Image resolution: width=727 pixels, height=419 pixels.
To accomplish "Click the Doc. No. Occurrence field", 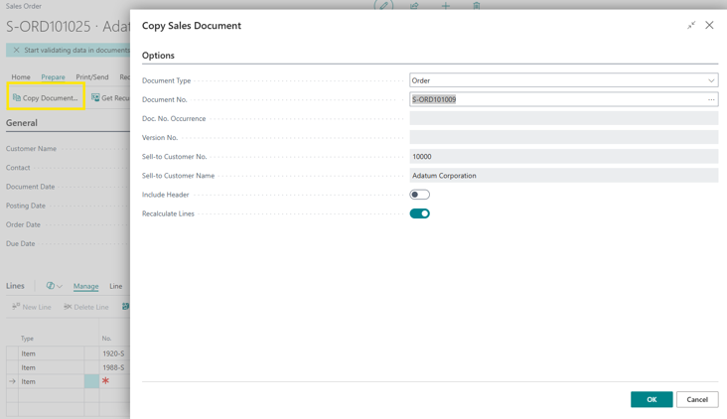I will point(564,119).
